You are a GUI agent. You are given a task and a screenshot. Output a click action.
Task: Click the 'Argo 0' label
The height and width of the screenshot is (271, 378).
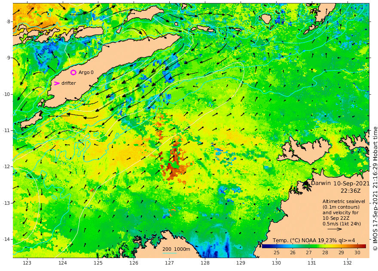(86, 72)
